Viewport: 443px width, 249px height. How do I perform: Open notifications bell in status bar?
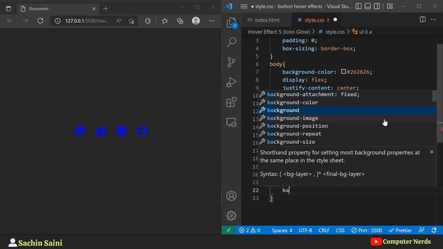[x=434, y=230]
